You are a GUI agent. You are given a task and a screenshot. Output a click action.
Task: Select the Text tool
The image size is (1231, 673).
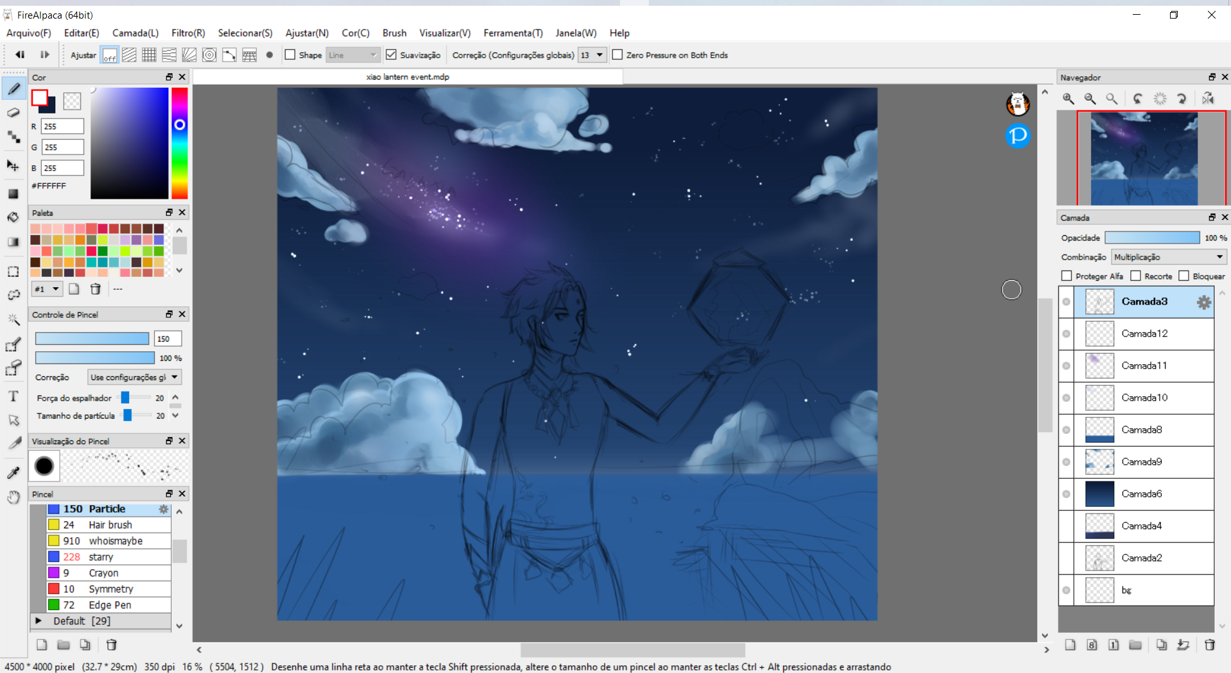[13, 396]
